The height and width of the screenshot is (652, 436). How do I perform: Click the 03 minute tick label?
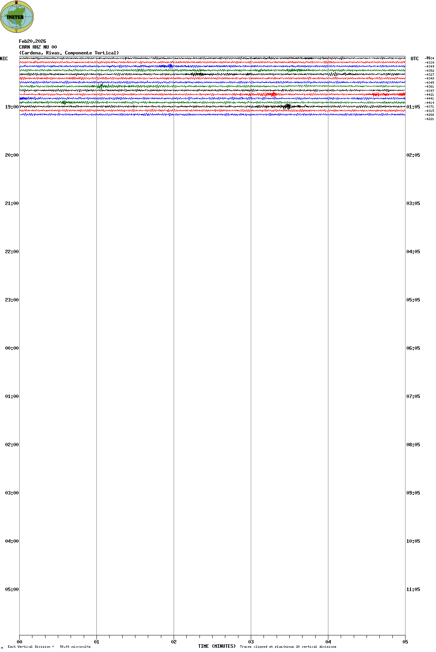(x=251, y=642)
